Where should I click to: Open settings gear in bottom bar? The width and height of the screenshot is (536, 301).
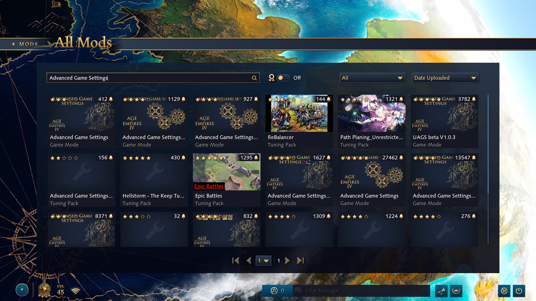click(x=504, y=291)
